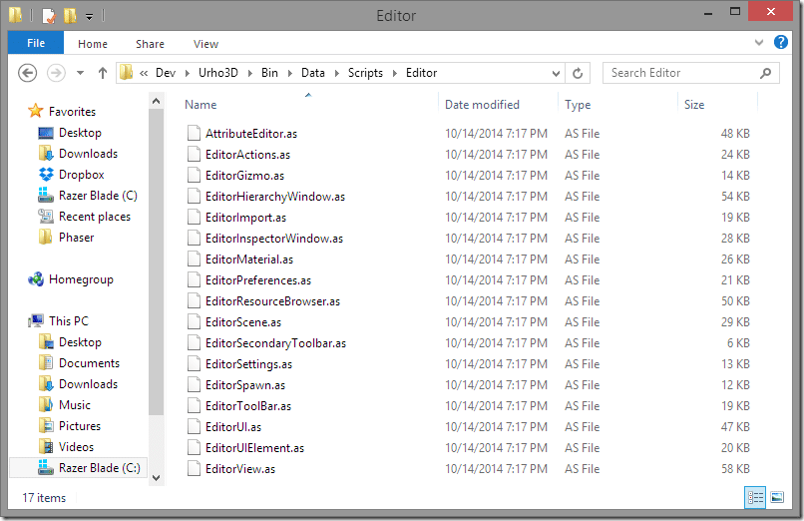
Task: Click Properties icon in quick access toolbar
Action: click(x=49, y=15)
